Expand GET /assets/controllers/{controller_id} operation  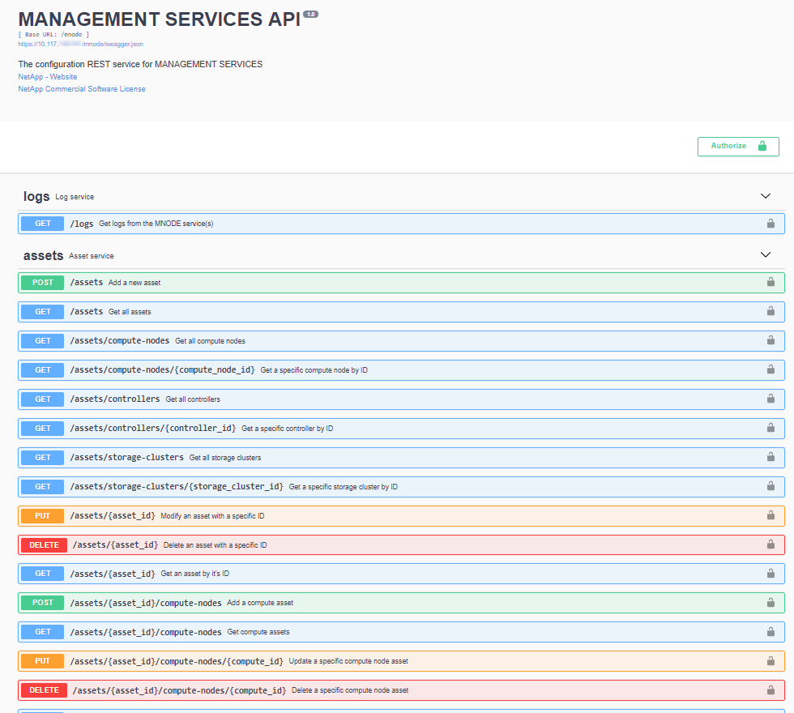pyautogui.click(x=153, y=429)
